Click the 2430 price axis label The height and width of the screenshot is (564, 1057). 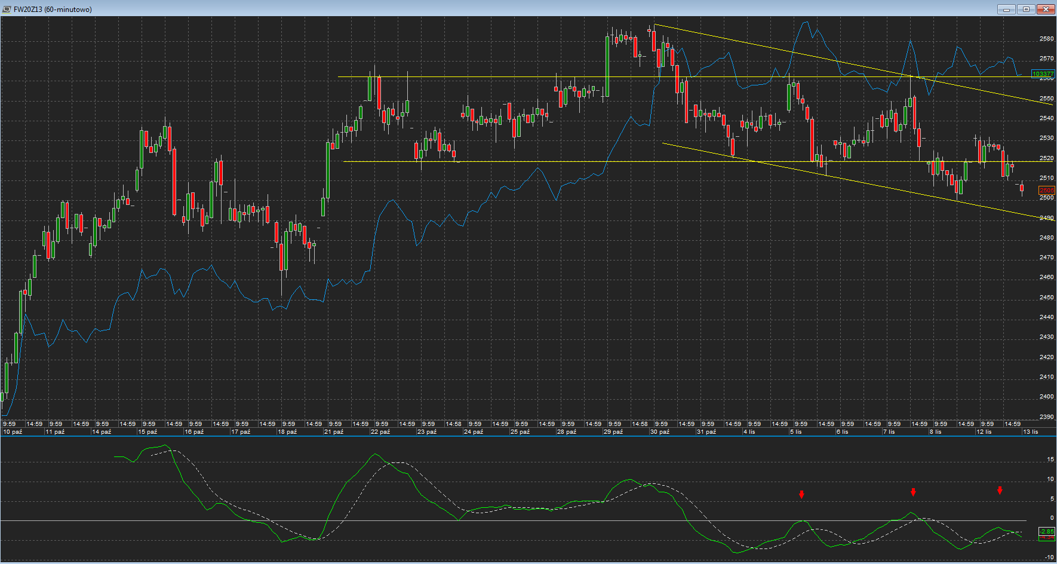pyautogui.click(x=1046, y=337)
